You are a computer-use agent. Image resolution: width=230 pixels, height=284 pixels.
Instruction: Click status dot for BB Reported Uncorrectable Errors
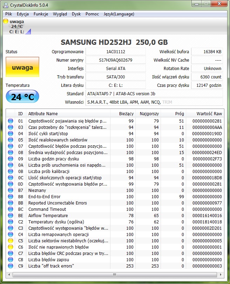pos(11,203)
